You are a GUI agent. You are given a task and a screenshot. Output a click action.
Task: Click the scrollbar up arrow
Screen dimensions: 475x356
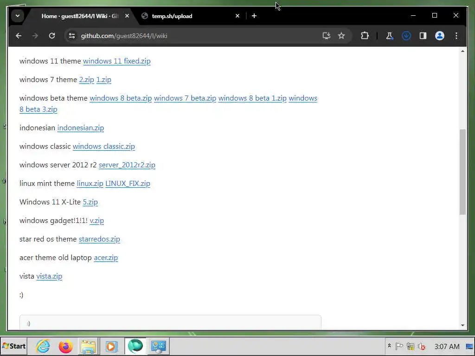point(462,51)
